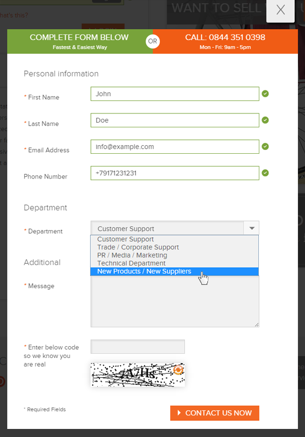Click the captcha code input box
This screenshot has height=437, width=305.
pyautogui.click(x=137, y=347)
